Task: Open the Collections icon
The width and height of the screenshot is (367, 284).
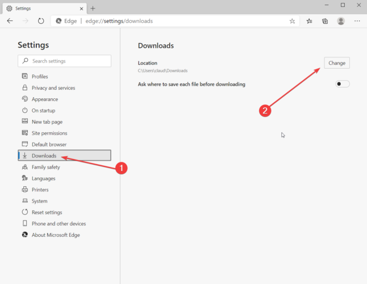Action: click(x=325, y=21)
